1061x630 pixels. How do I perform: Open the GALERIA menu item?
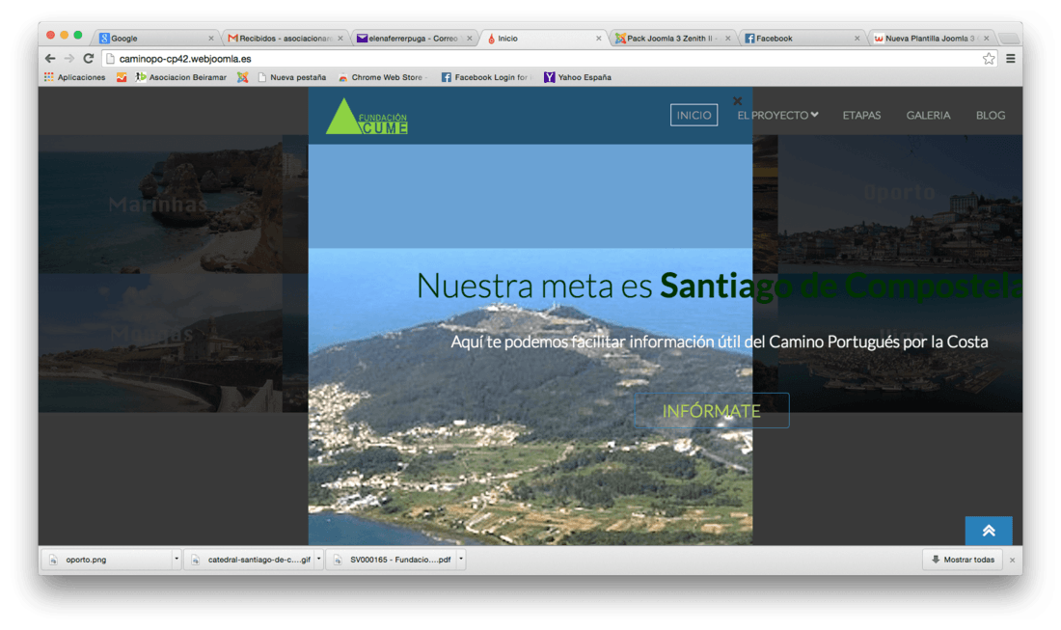tap(928, 116)
